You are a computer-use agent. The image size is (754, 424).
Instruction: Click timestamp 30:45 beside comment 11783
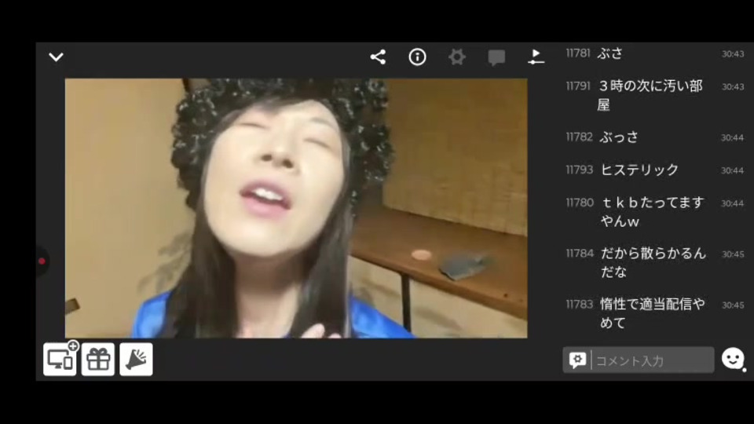pyautogui.click(x=733, y=305)
